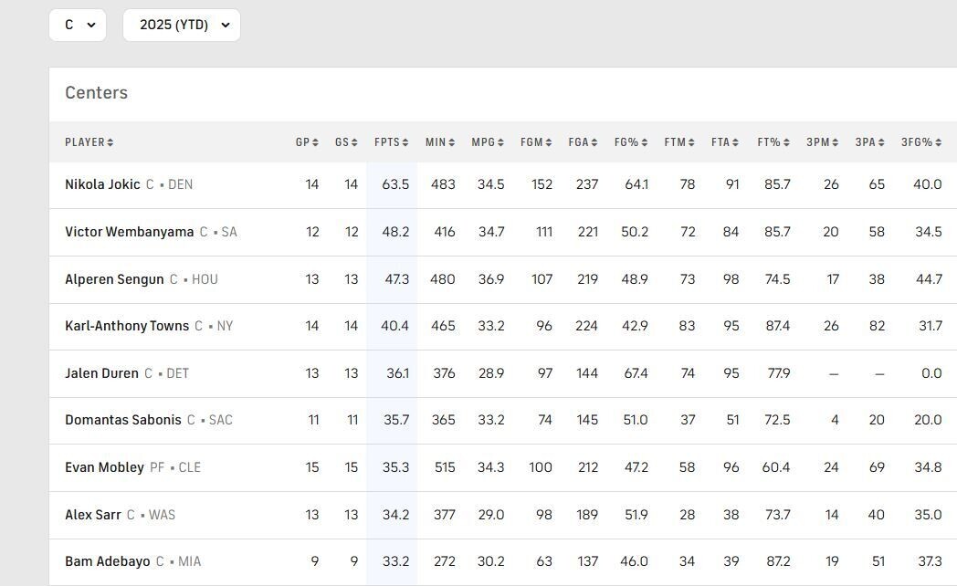The width and height of the screenshot is (957, 586).
Task: Open Victor Wembanyama player link
Action: (130, 232)
